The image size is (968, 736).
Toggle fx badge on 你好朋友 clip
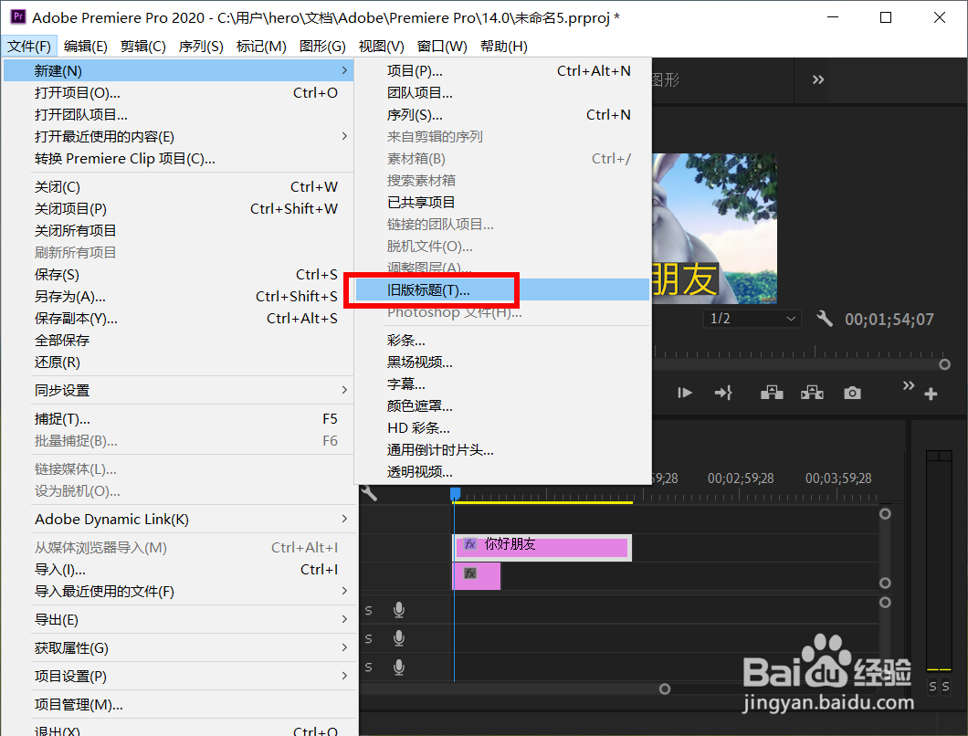point(470,544)
